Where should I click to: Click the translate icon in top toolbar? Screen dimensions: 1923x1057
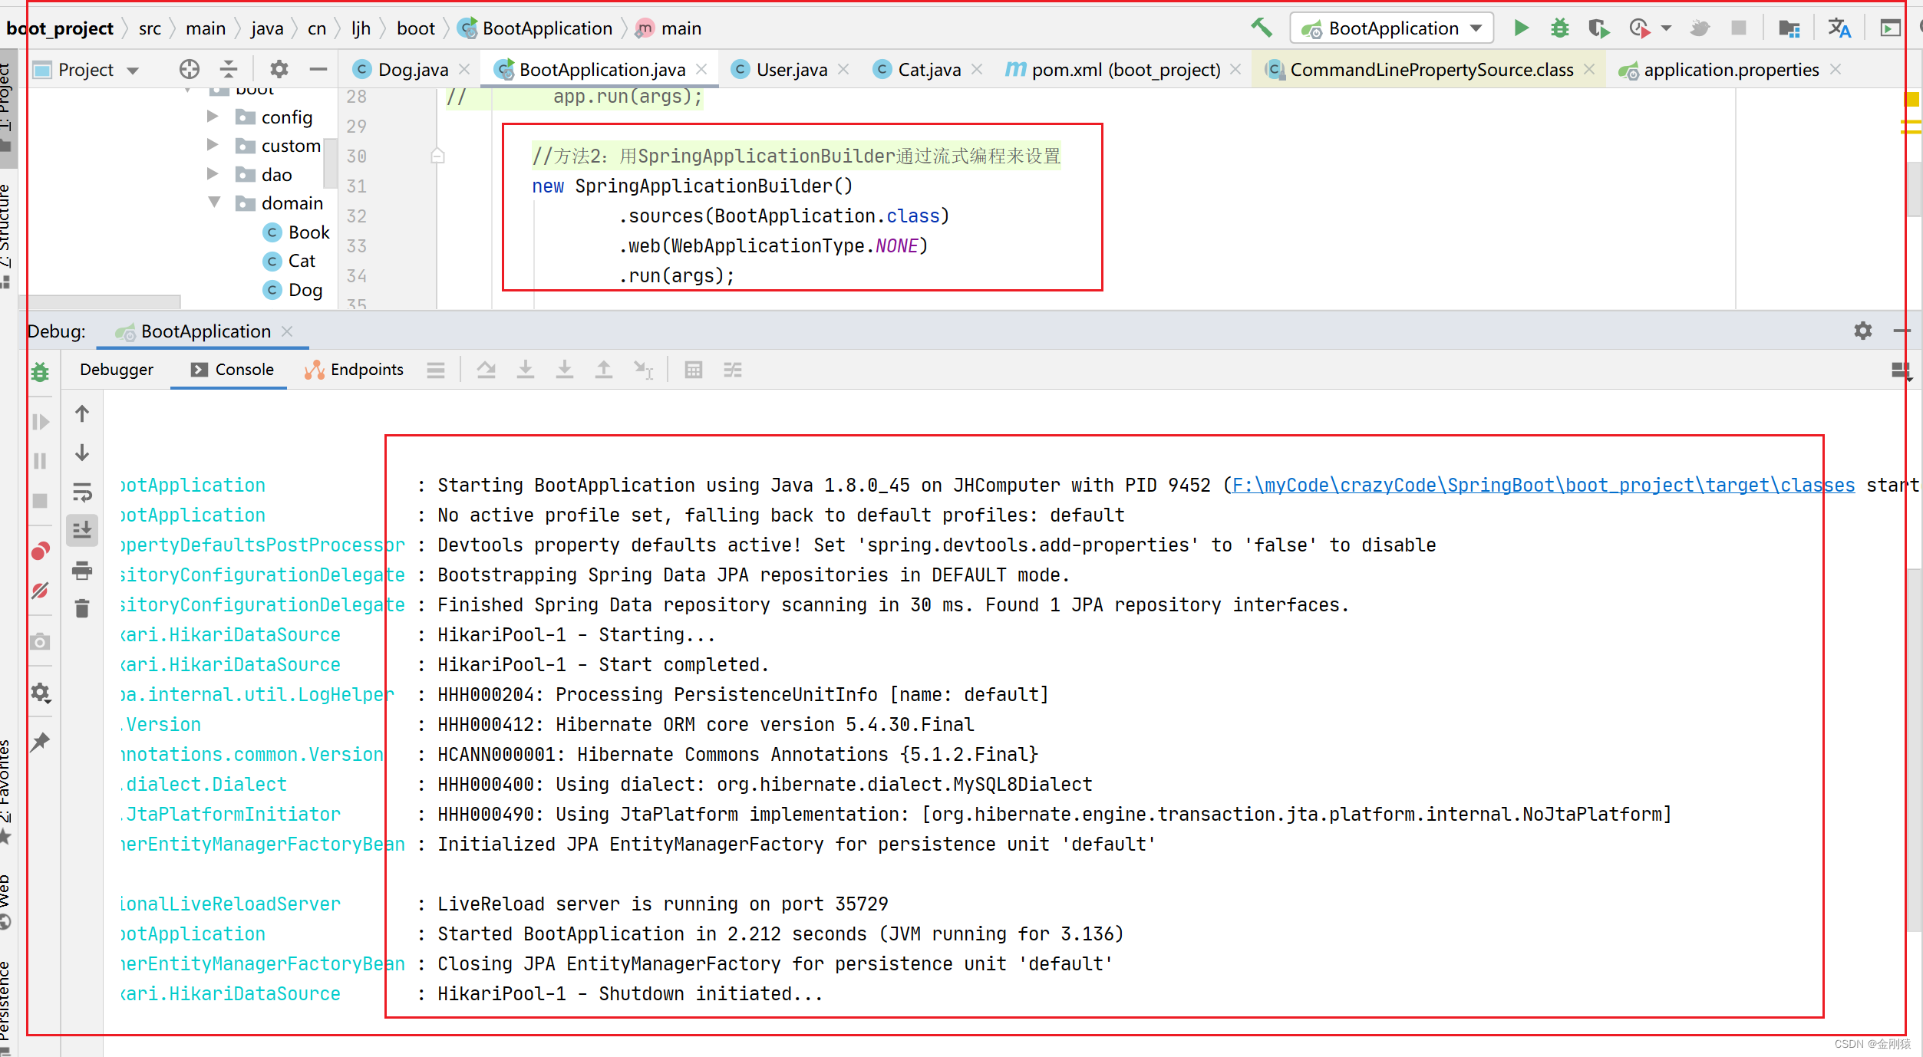[x=1839, y=28]
